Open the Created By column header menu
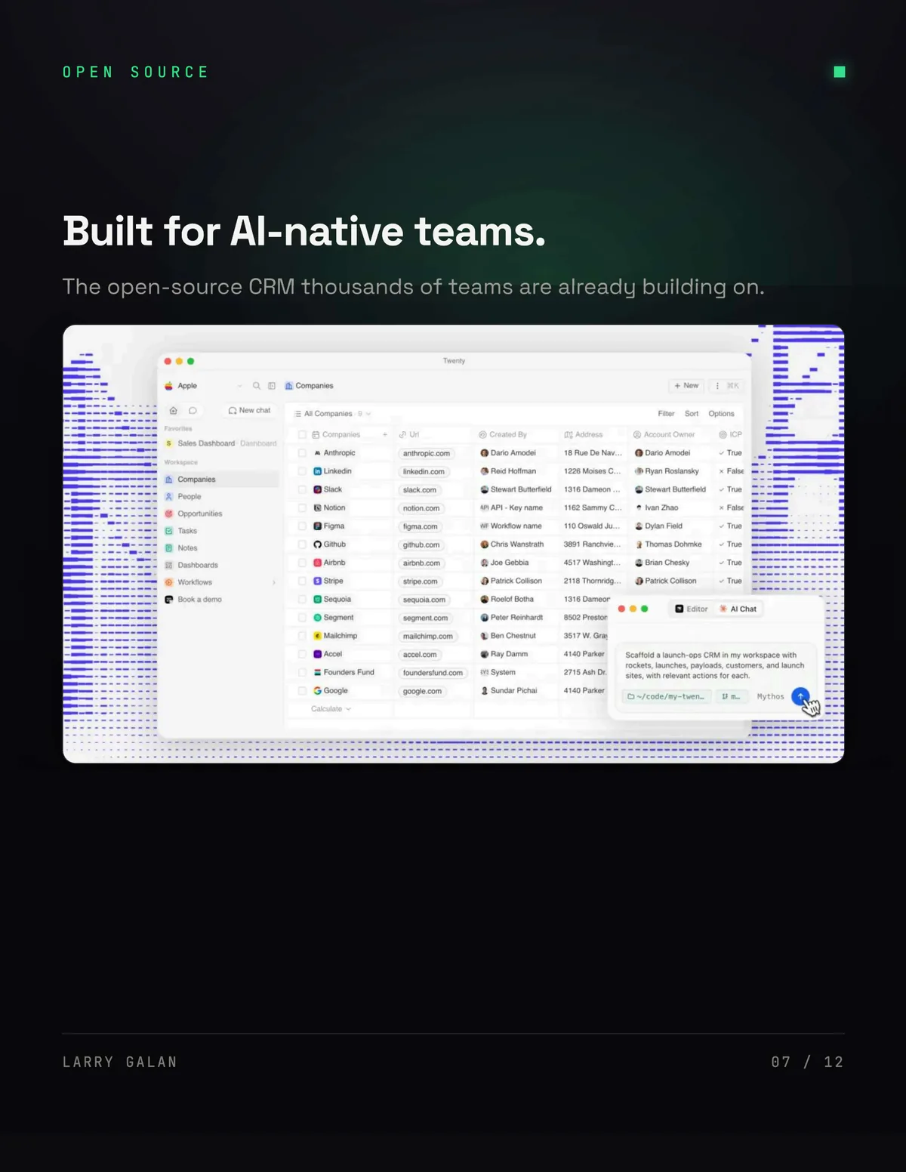 (504, 435)
